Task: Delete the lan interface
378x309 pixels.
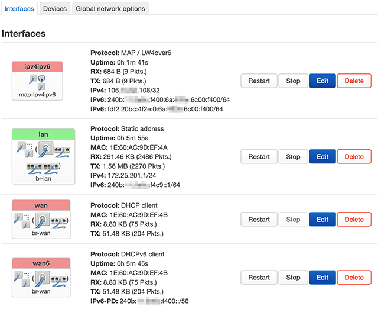Action: point(354,157)
